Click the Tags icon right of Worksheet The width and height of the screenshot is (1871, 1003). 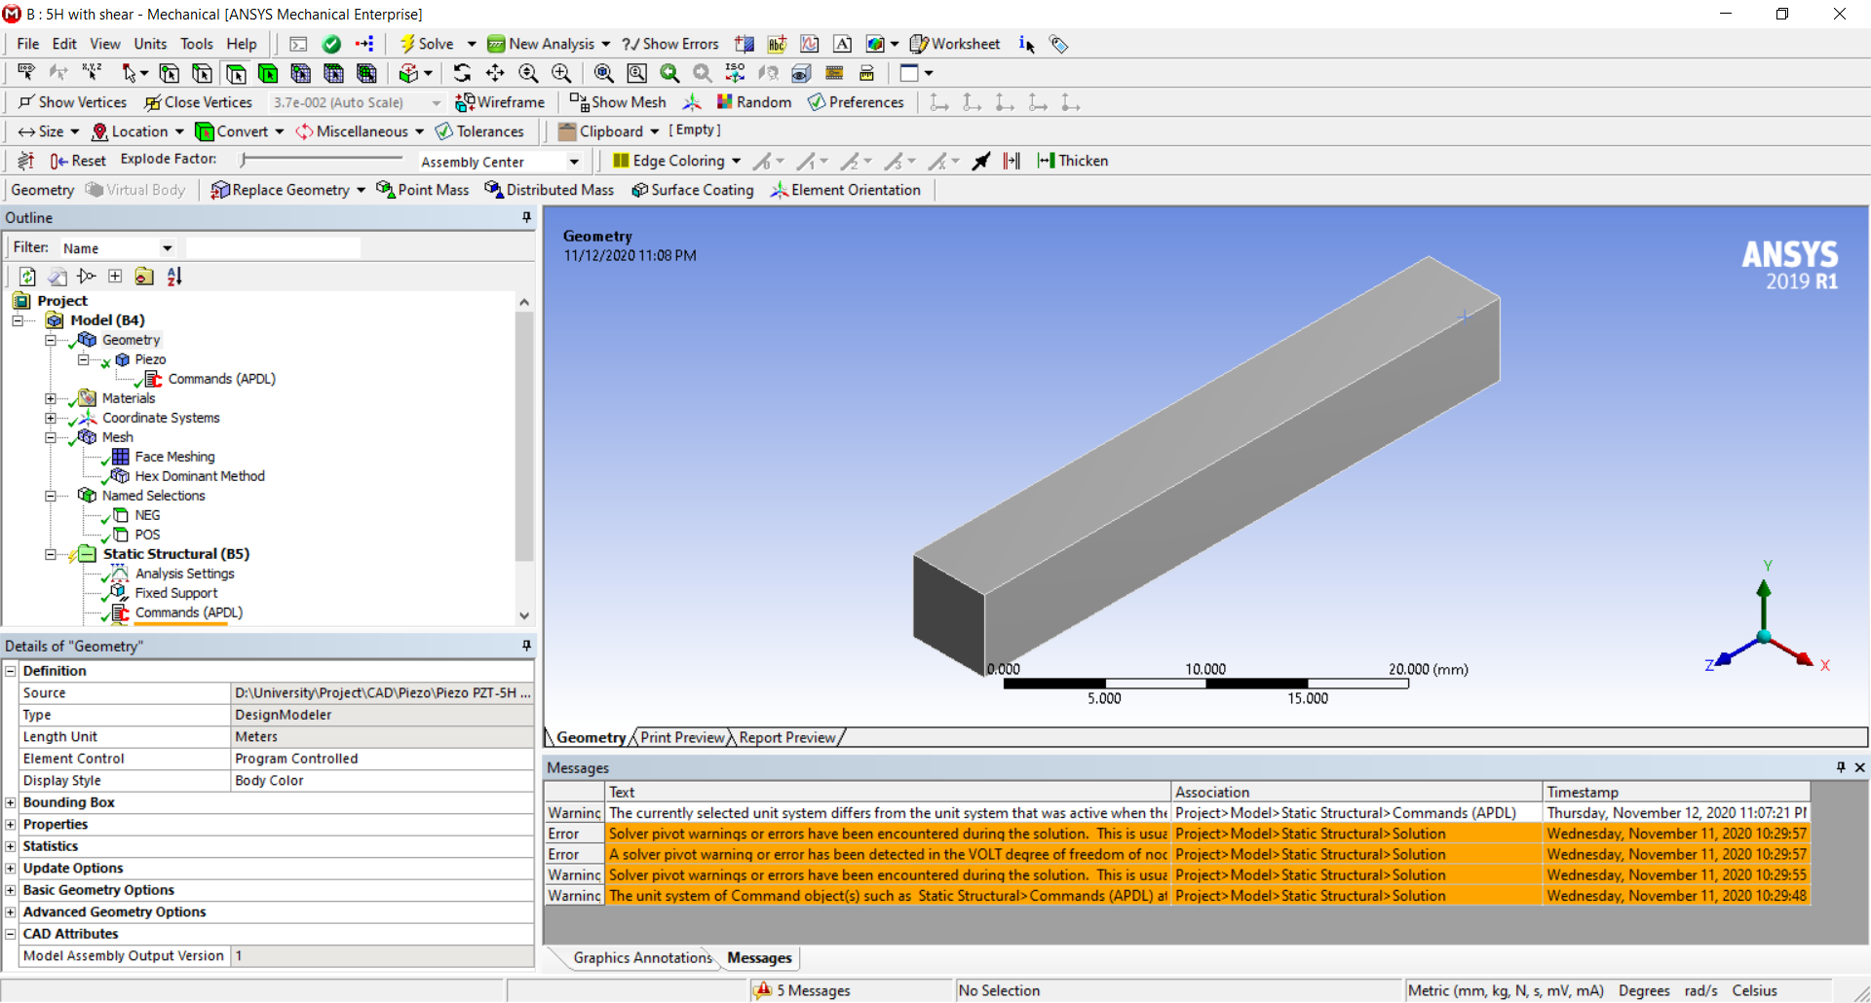point(1058,44)
